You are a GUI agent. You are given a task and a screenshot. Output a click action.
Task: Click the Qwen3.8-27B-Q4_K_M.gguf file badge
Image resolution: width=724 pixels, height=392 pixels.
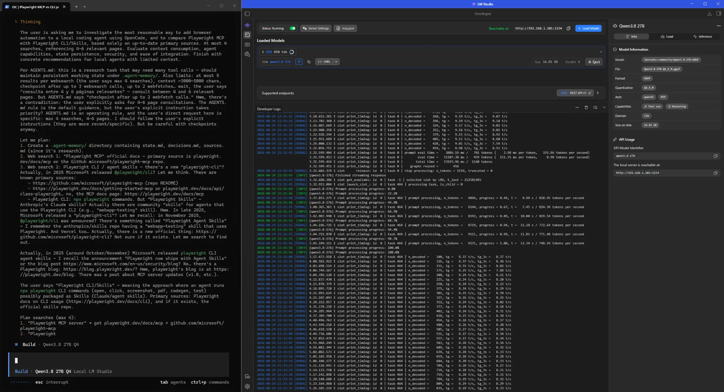pyautogui.click(x=662, y=69)
